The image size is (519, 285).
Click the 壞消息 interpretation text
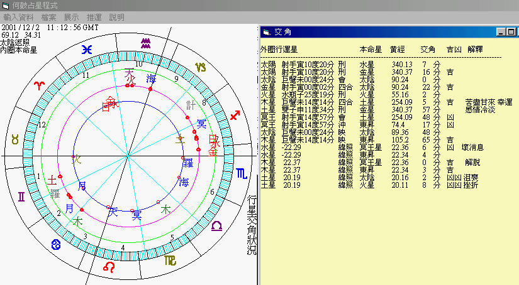pyautogui.click(x=472, y=148)
